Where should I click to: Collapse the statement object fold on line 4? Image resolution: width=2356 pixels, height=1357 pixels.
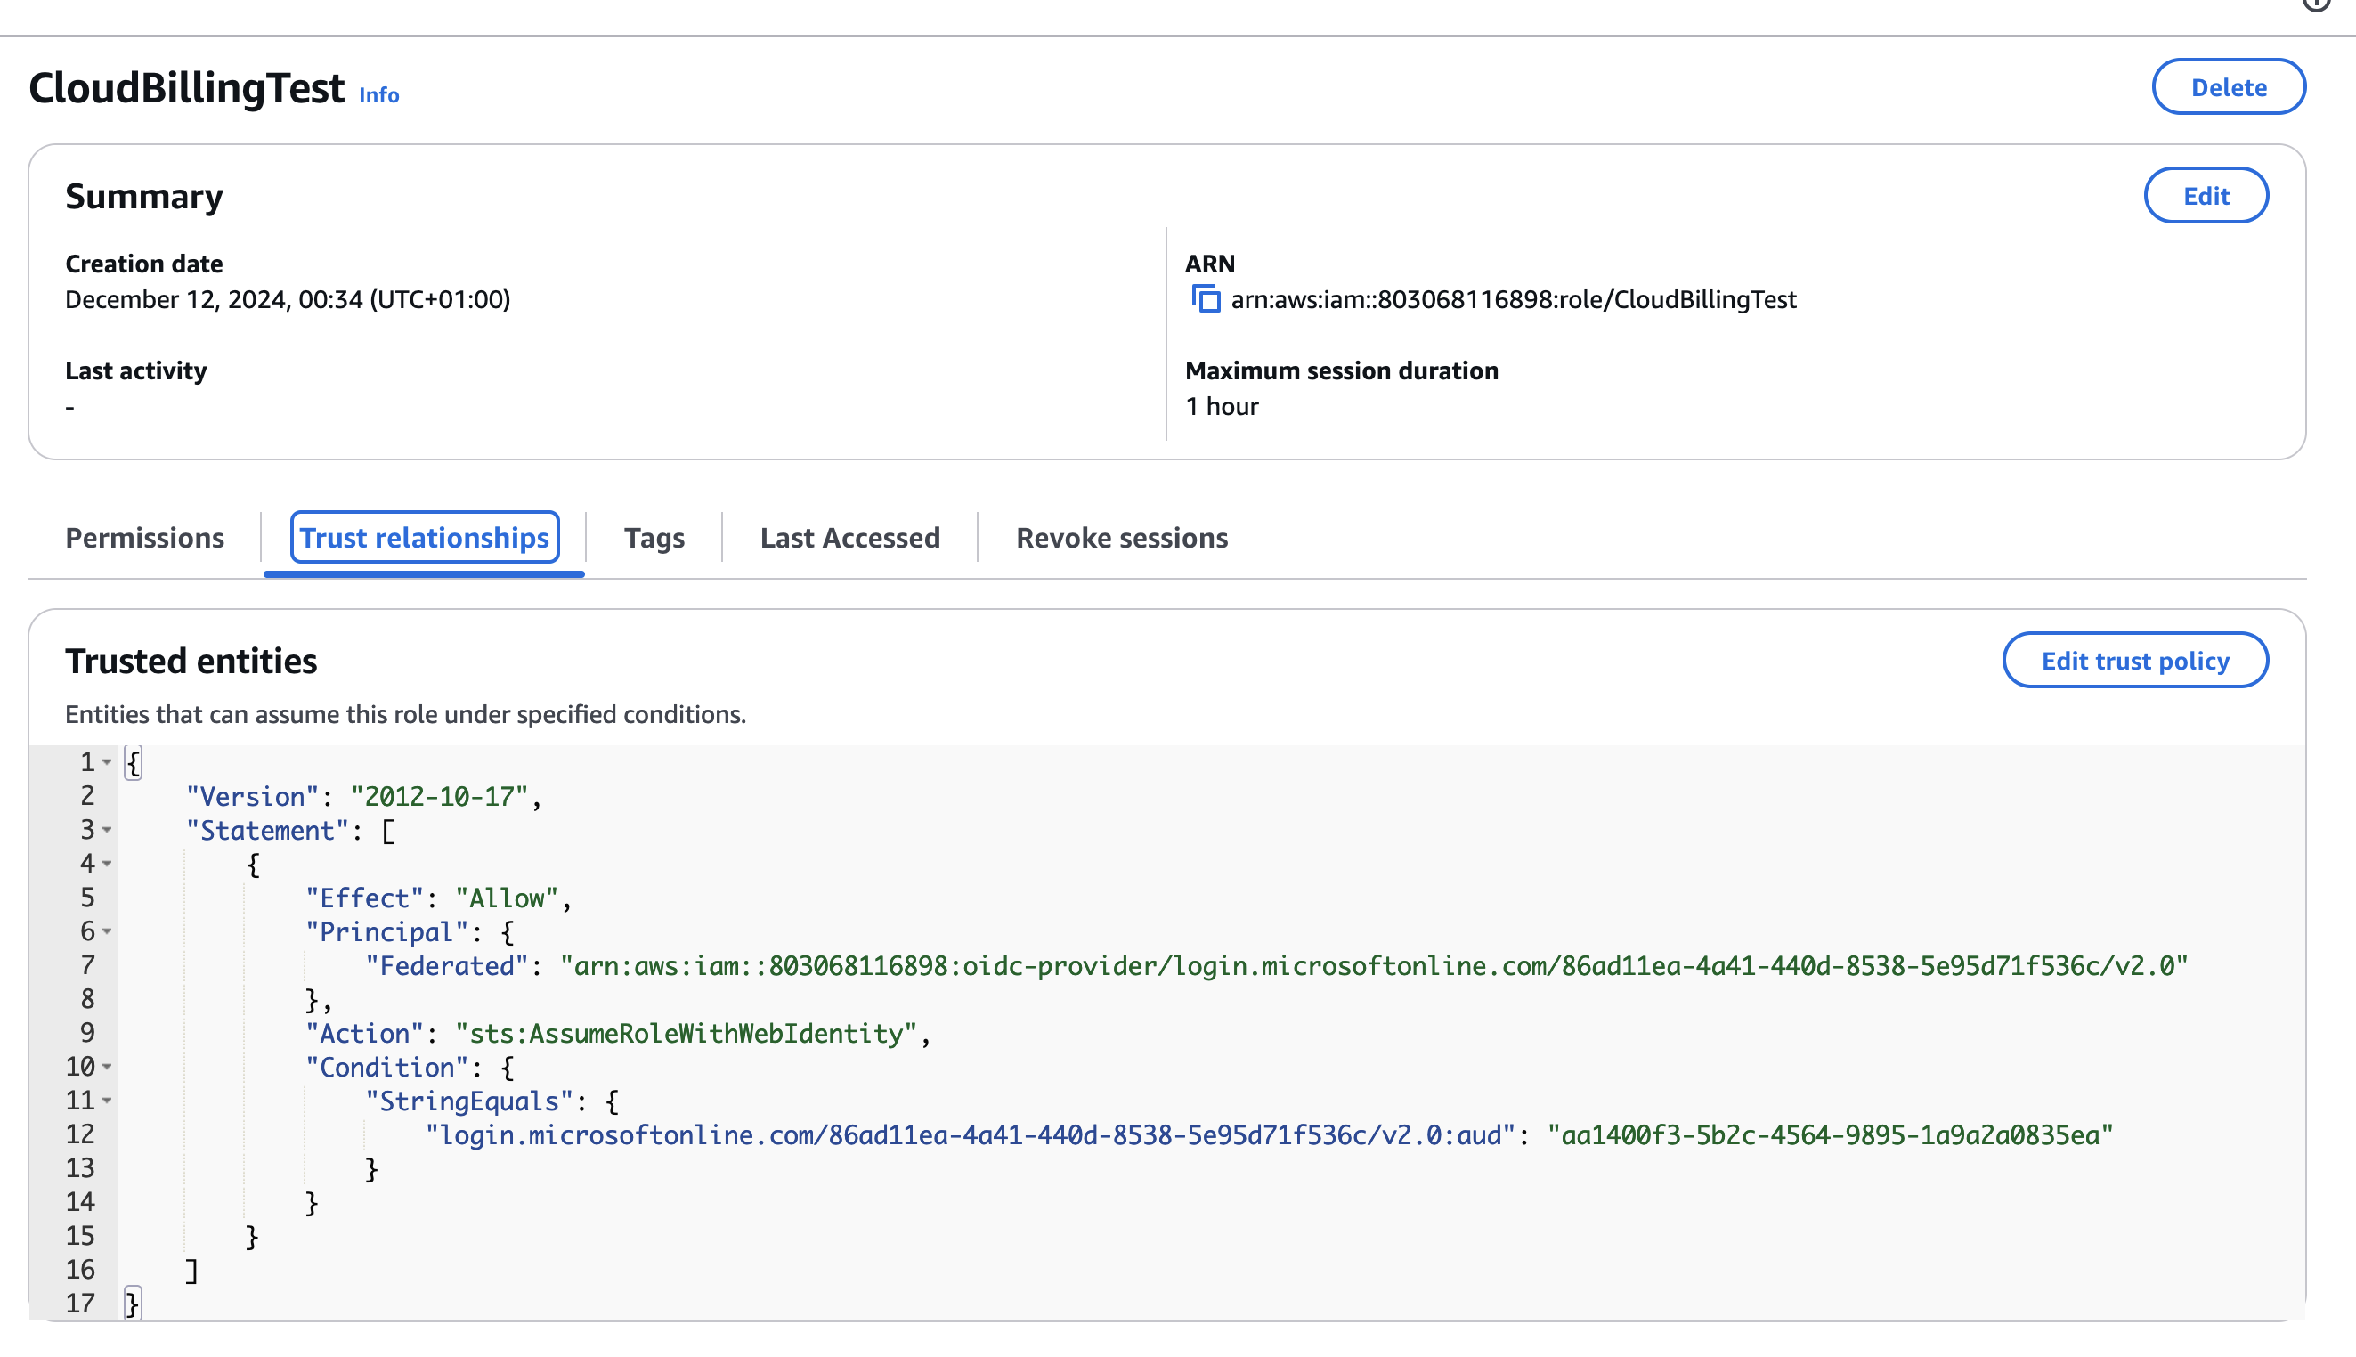[x=106, y=864]
